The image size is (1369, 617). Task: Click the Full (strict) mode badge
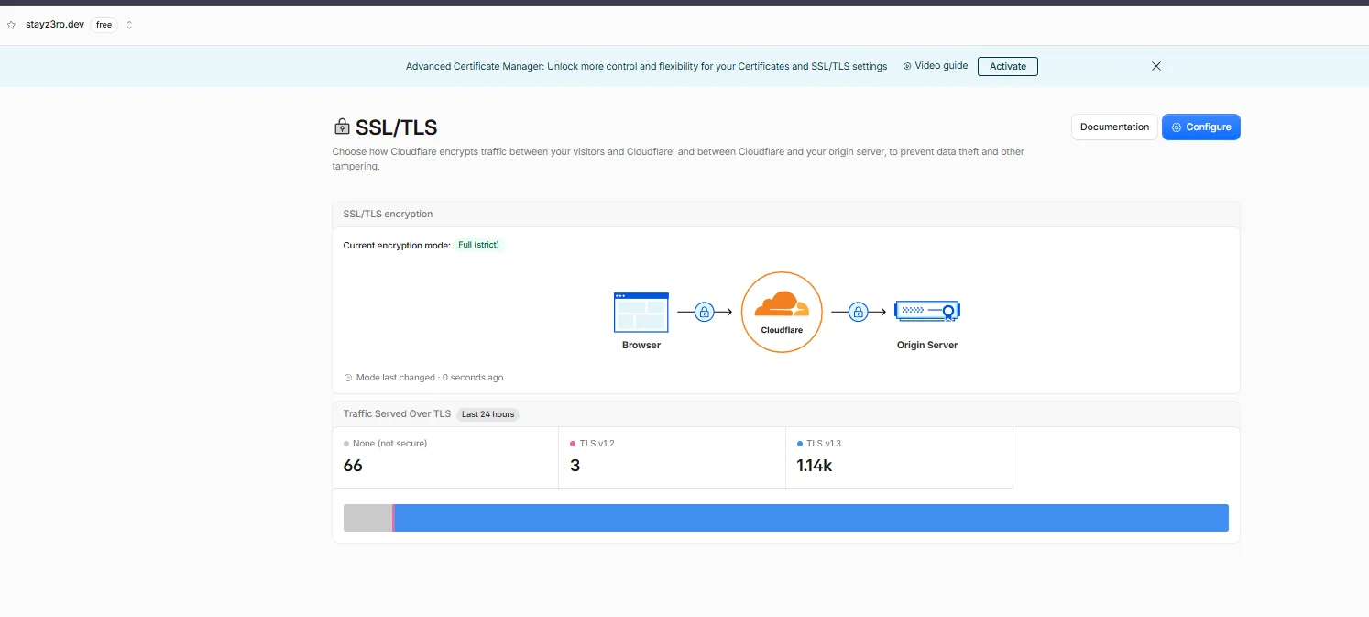tap(479, 245)
